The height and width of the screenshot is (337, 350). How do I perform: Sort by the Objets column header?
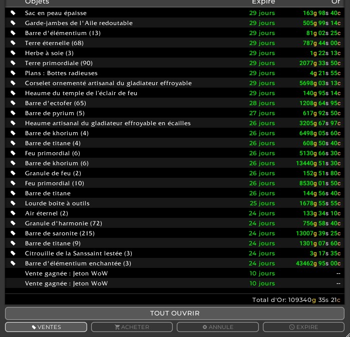pyautogui.click(x=37, y=2)
